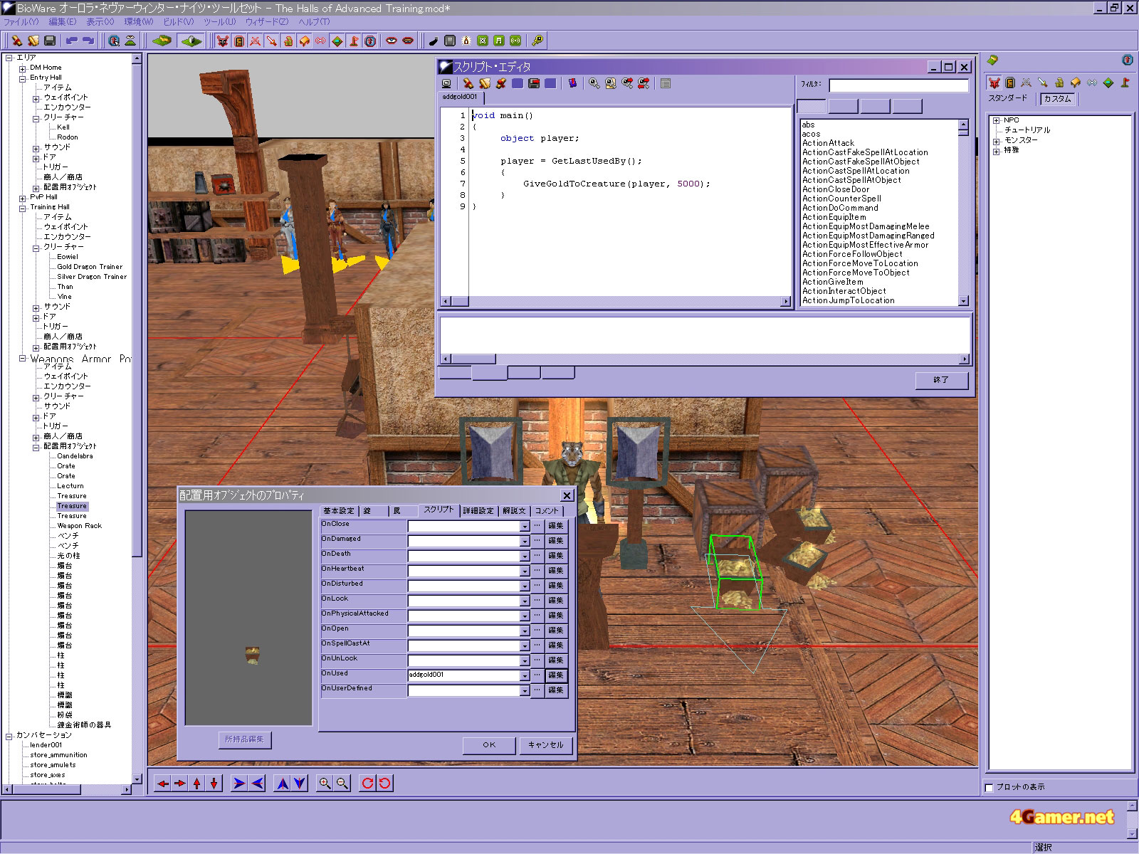This screenshot has width=1139, height=854.
Task: Switch to the コメント tab
Action: tap(547, 511)
